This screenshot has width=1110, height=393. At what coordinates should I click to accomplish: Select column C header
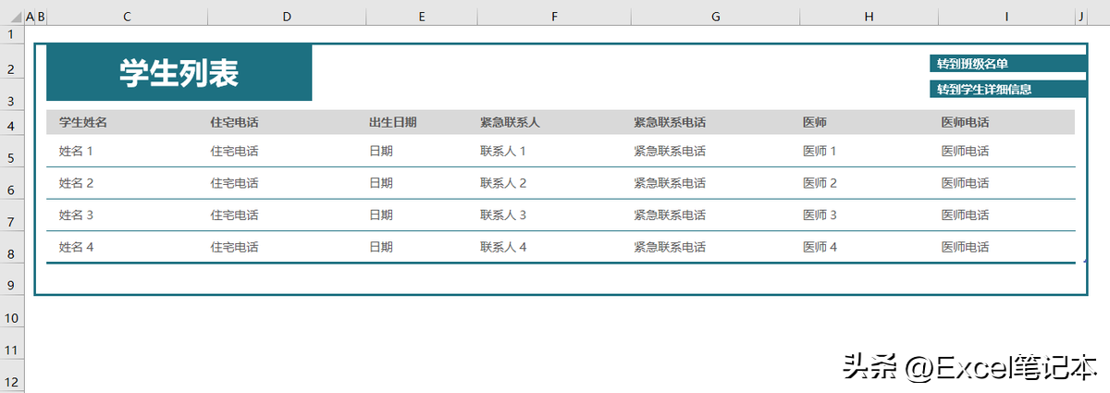(127, 18)
